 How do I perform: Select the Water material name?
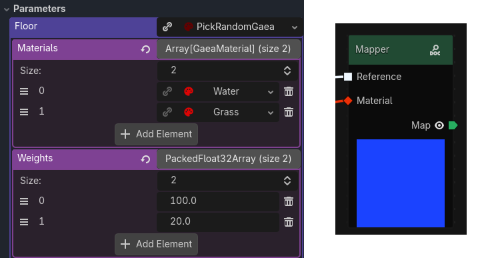[x=226, y=91]
